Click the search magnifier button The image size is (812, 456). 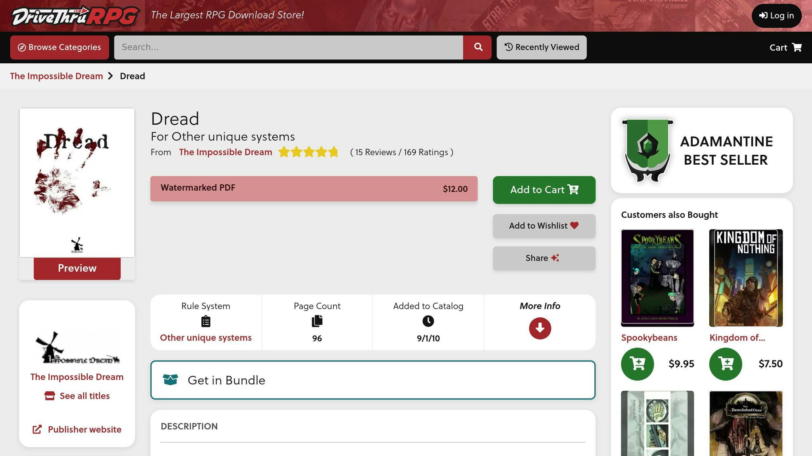(x=477, y=47)
